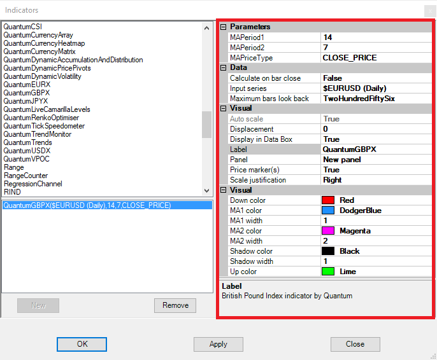Select QuantumDynamicAccumulationAndDistribution in the list
Screen dimensions: 437x360
73,60
